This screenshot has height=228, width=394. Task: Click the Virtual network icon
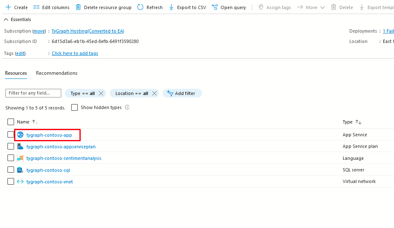tap(20, 182)
